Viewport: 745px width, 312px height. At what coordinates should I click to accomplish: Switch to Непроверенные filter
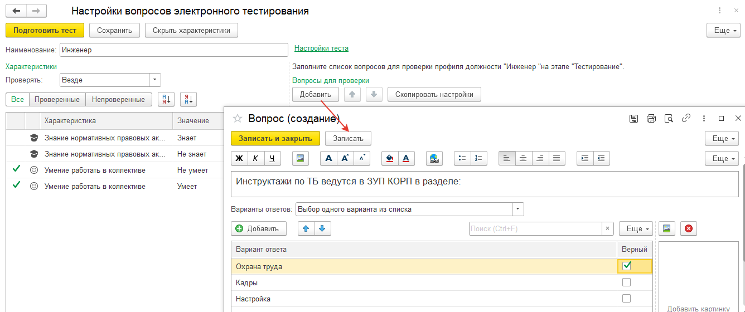[x=119, y=99]
